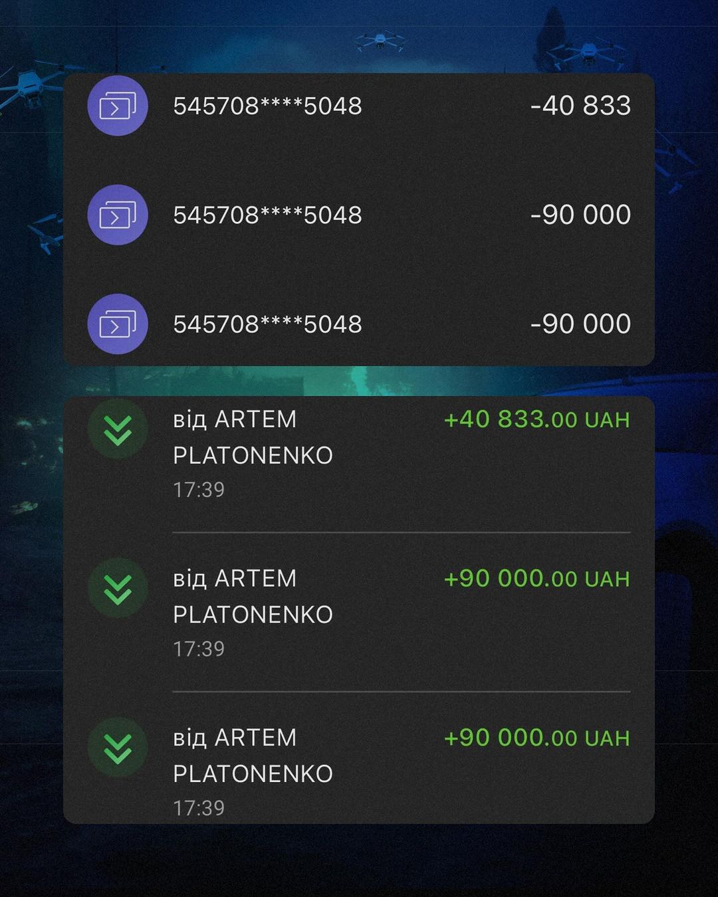The height and width of the screenshot is (897, 718).
Task: Click the -40 833 outgoing amount
Action: 580,106
